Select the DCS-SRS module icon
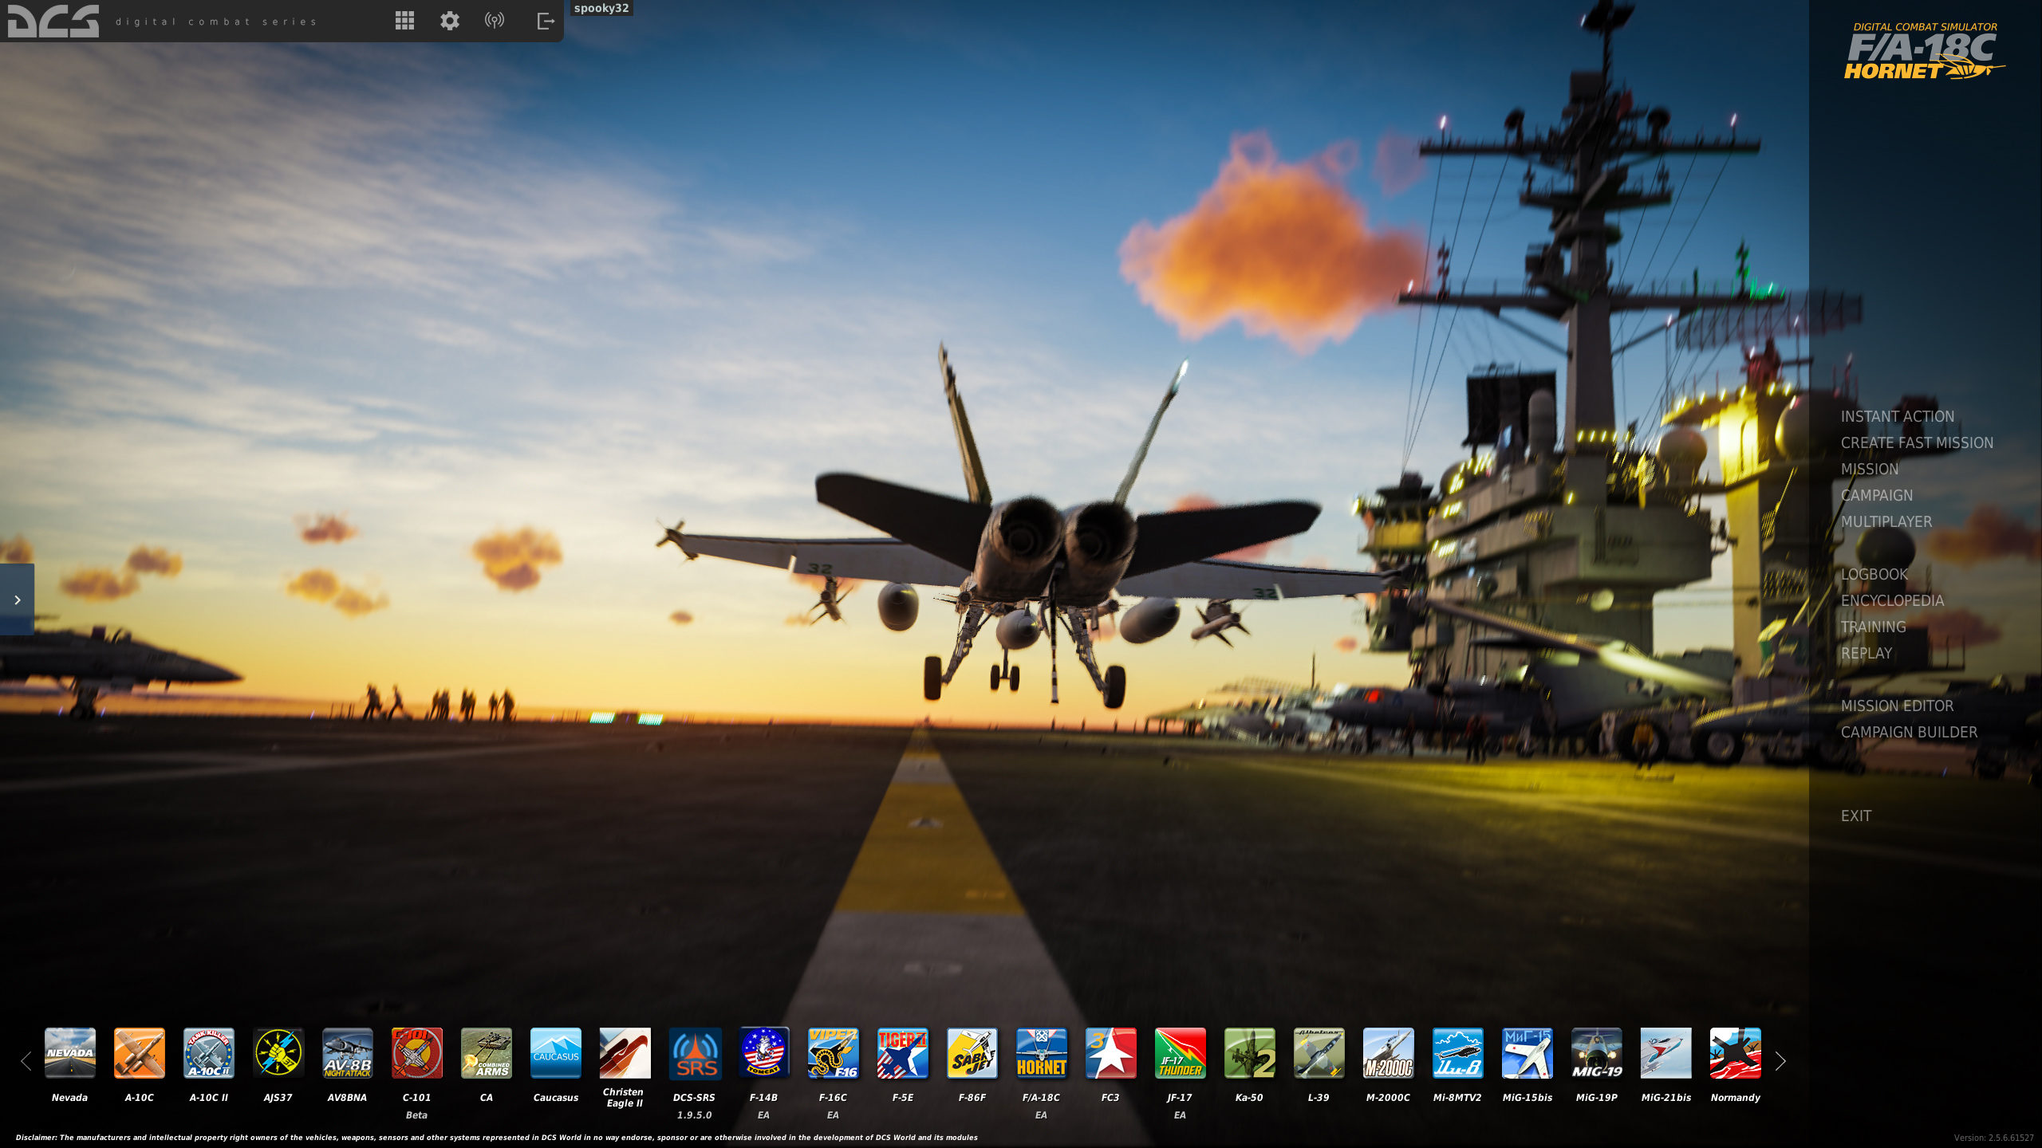 click(694, 1052)
